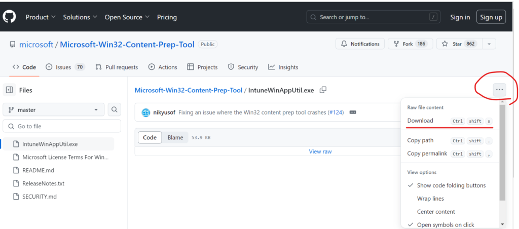The width and height of the screenshot is (519, 229).
Task: Toggle Center content option
Action: click(450, 212)
